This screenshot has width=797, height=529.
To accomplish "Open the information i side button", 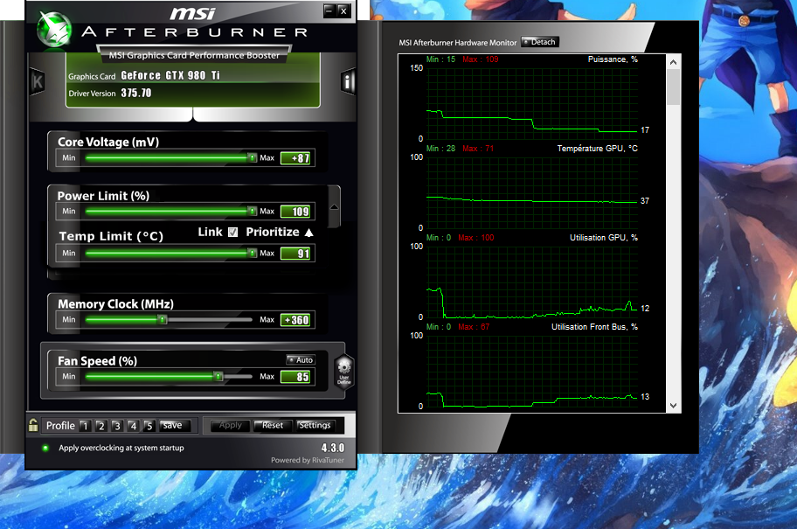I will tap(347, 81).
